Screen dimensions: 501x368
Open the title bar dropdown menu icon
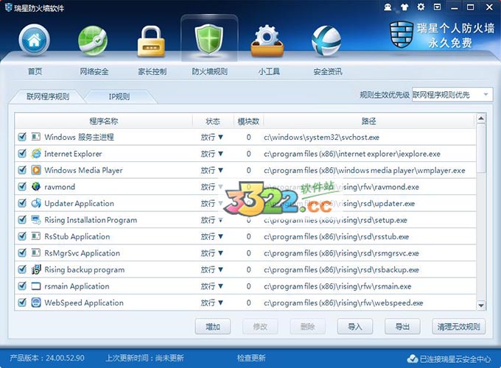pyautogui.click(x=438, y=7)
